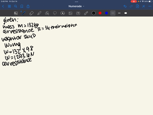153x115 pixels.
Task: Bookmark the current page
Action: (x=22, y=6)
